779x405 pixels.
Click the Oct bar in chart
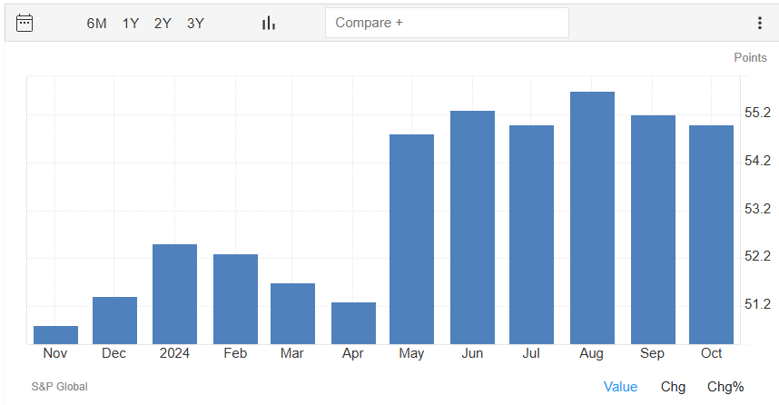point(712,234)
